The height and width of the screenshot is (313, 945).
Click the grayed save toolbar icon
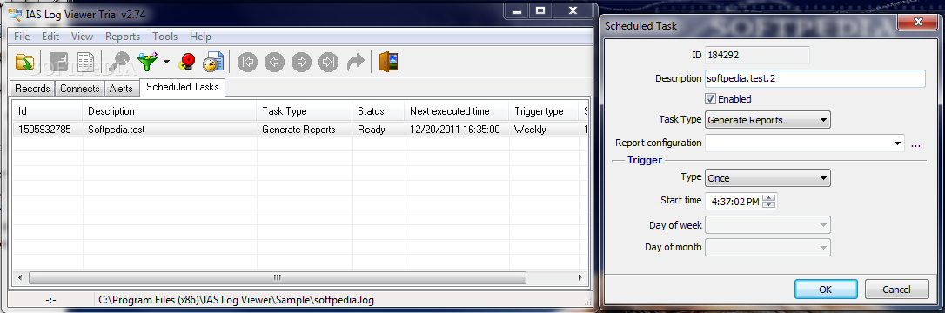[x=58, y=62]
